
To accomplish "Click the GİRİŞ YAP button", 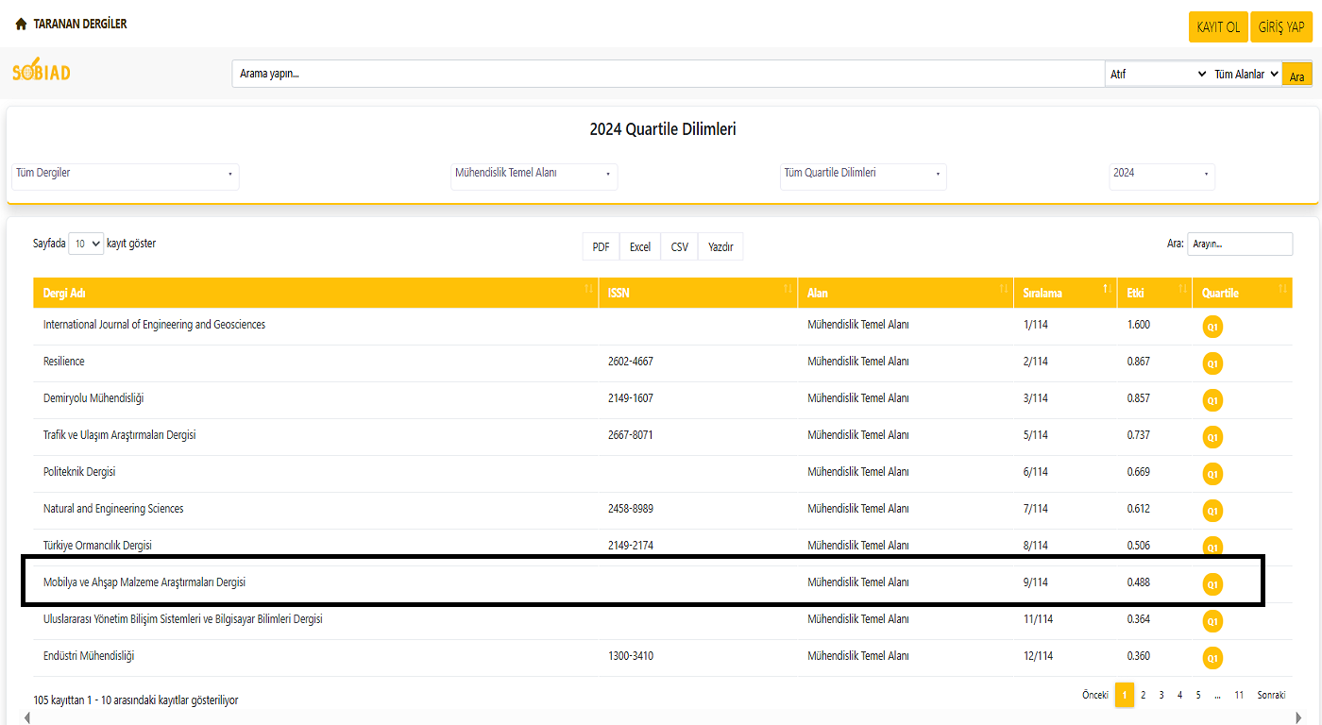I will click(1281, 27).
